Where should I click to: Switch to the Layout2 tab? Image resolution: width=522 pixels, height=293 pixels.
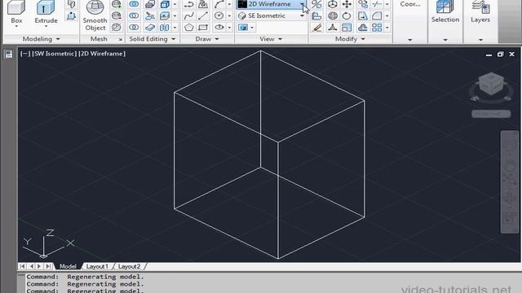coord(129,266)
